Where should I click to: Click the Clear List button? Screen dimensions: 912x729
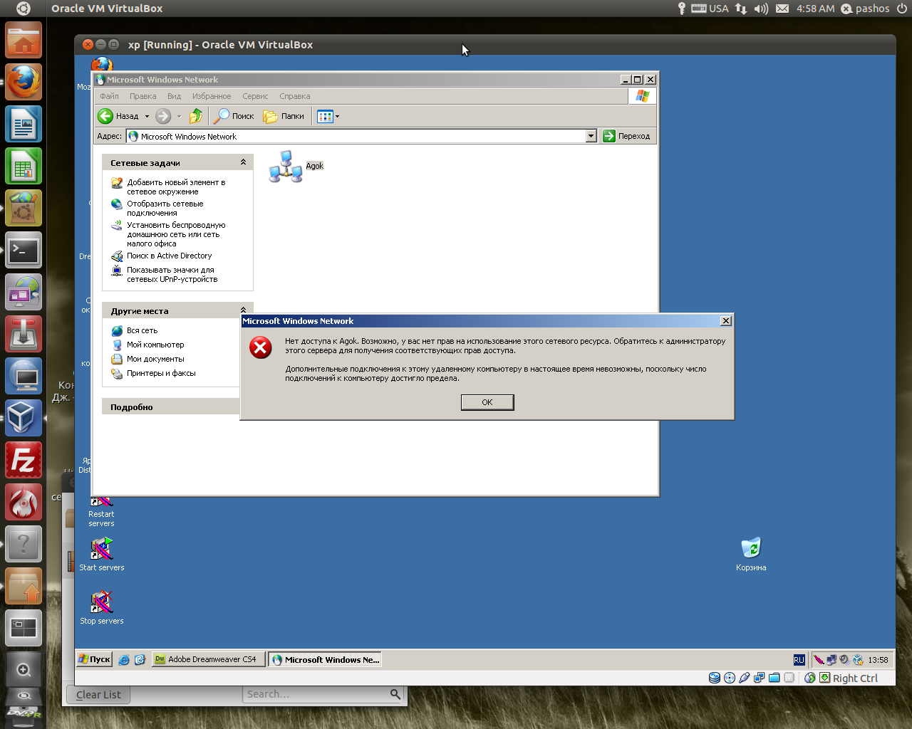click(98, 695)
